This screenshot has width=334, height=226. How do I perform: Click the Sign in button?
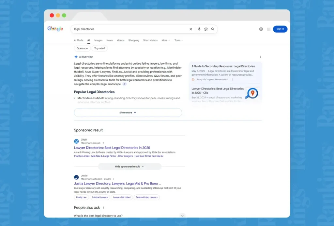pyautogui.click(x=280, y=29)
